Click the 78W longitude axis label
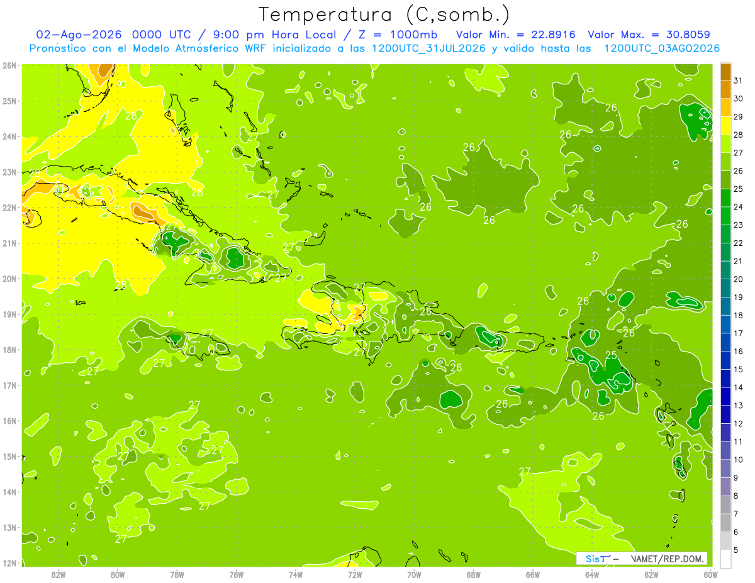 (x=177, y=575)
